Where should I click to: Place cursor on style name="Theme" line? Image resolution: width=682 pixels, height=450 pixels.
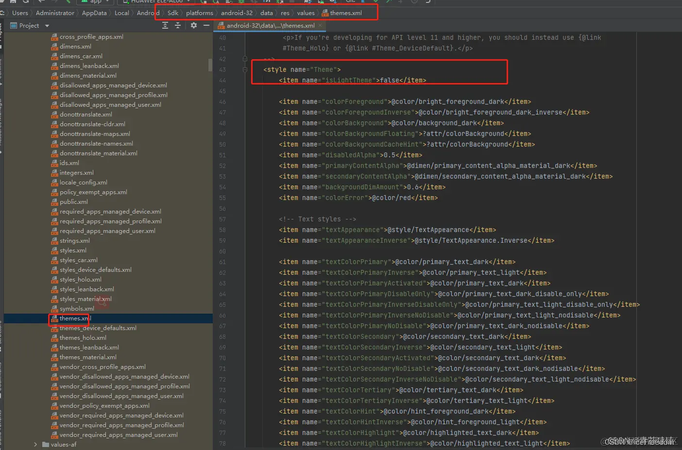(x=302, y=69)
